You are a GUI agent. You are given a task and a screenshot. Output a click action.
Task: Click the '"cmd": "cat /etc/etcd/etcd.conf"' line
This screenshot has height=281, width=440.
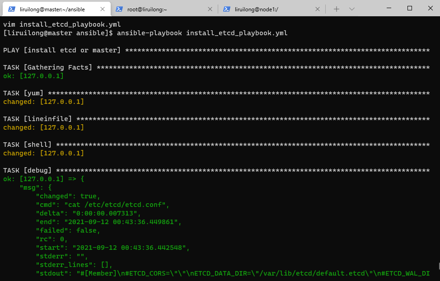[103, 205]
